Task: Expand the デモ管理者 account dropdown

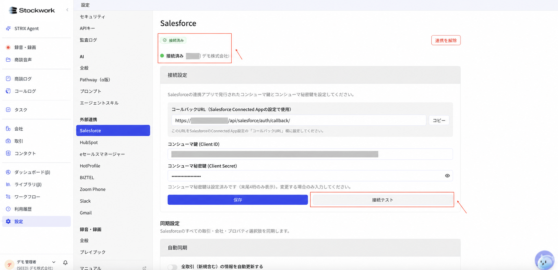Action: (54, 262)
